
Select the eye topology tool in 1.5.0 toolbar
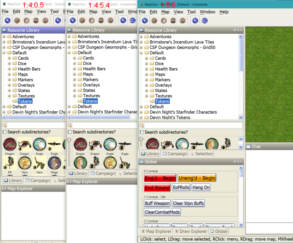183,20
